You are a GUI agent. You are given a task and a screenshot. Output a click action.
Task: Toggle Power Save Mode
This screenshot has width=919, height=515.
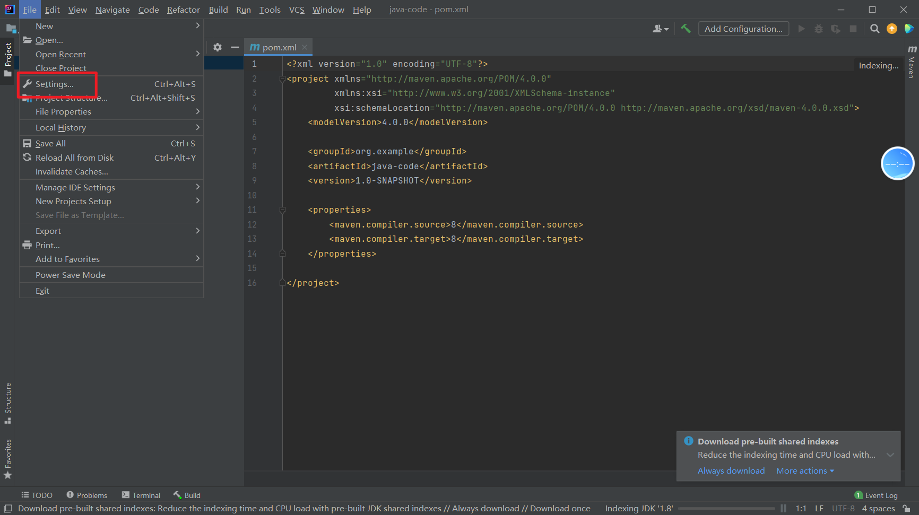click(x=111, y=275)
